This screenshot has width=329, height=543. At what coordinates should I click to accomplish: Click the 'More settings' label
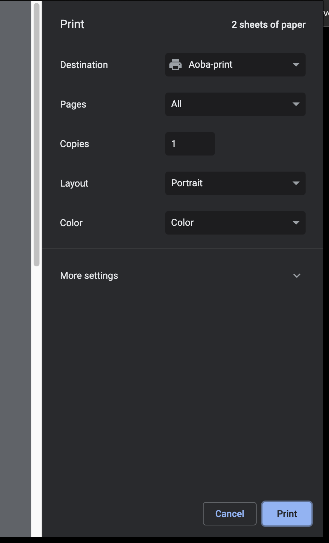click(x=89, y=276)
